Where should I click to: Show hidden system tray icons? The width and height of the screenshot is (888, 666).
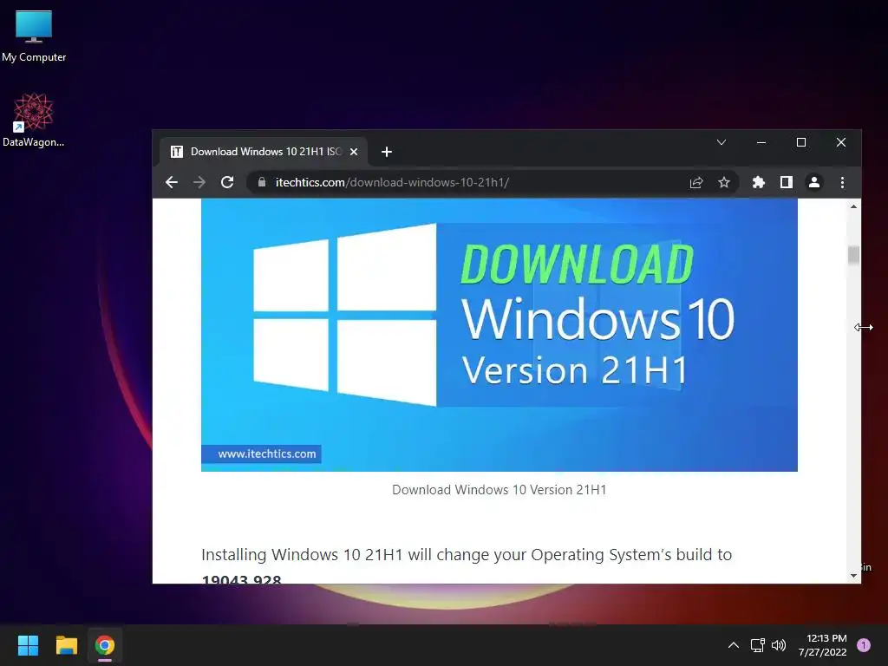[733, 645]
